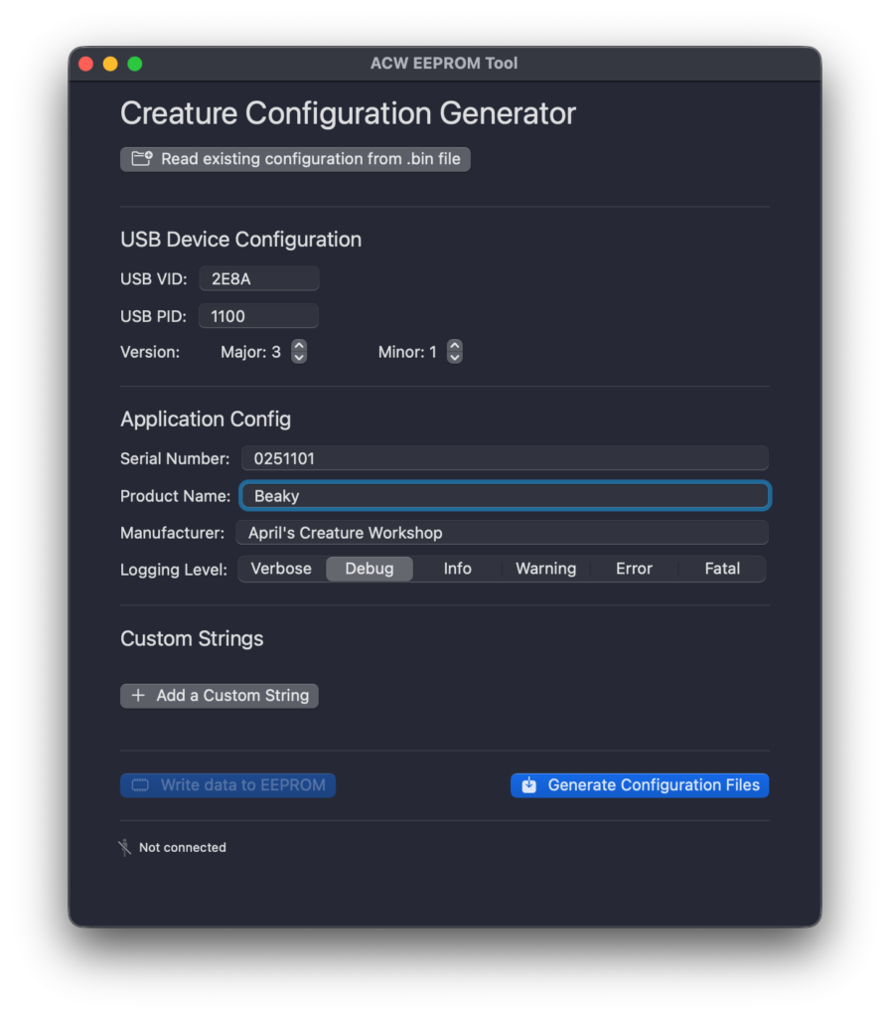This screenshot has width=890, height=1018.
Task: Select the Debug logging level segment
Action: [370, 569]
